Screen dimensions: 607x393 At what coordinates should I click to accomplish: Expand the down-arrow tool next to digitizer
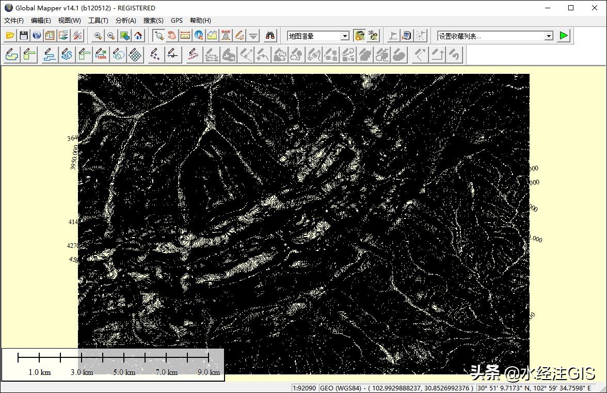(253, 36)
